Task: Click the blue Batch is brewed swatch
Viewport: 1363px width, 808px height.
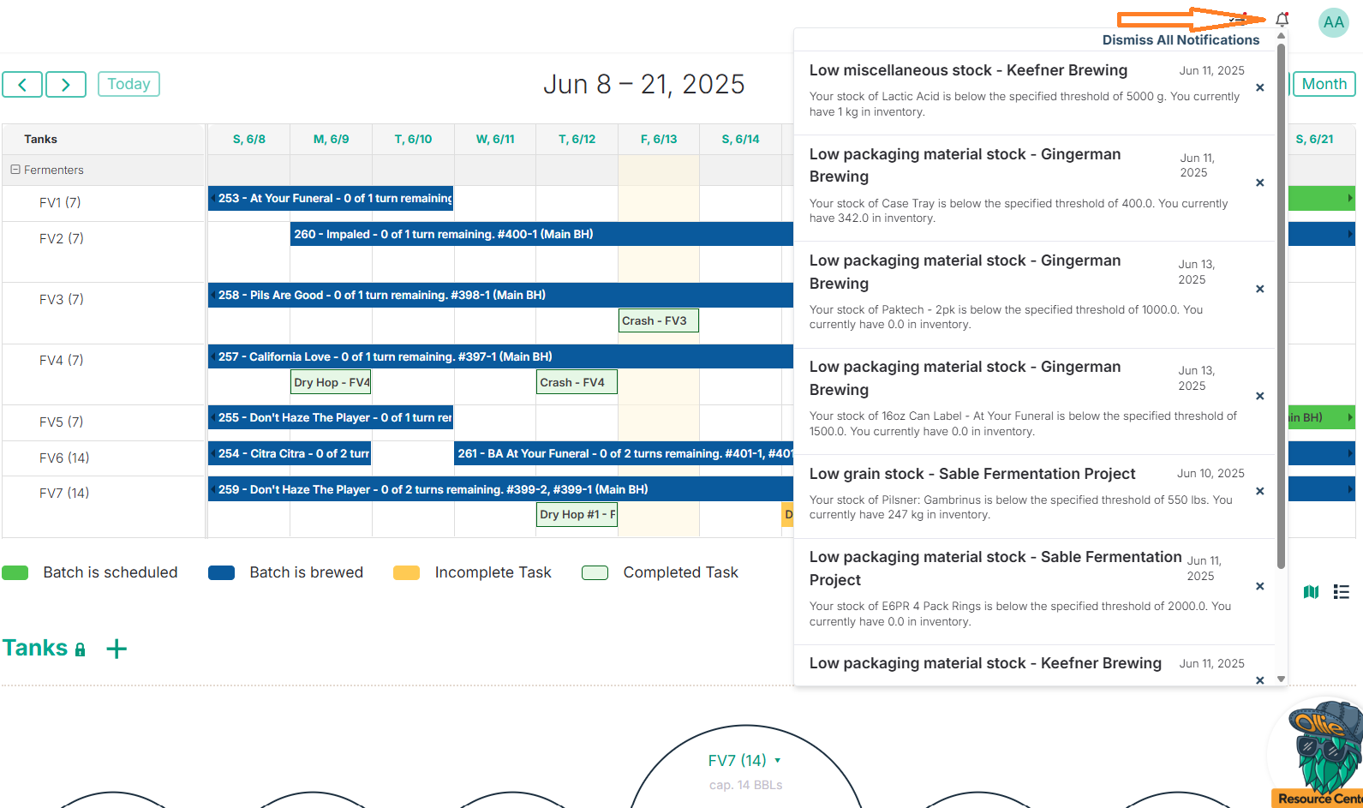Action: point(221,572)
